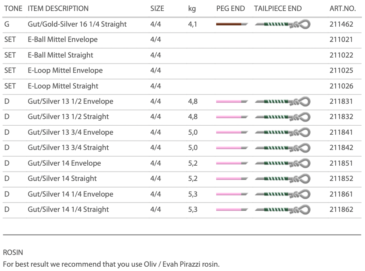Viewport: 365px width, 271px height.
Task: Select the E-Ball Mittel Envelope row
Action: point(63,40)
